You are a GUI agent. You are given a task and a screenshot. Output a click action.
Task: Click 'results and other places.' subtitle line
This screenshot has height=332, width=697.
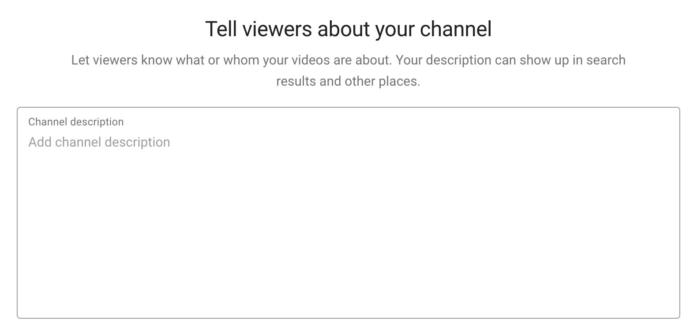click(x=348, y=81)
